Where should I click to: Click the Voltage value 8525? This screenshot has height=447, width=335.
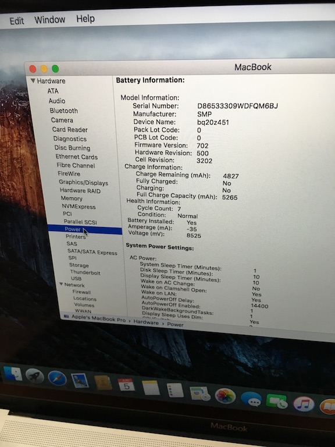pyautogui.click(x=194, y=236)
